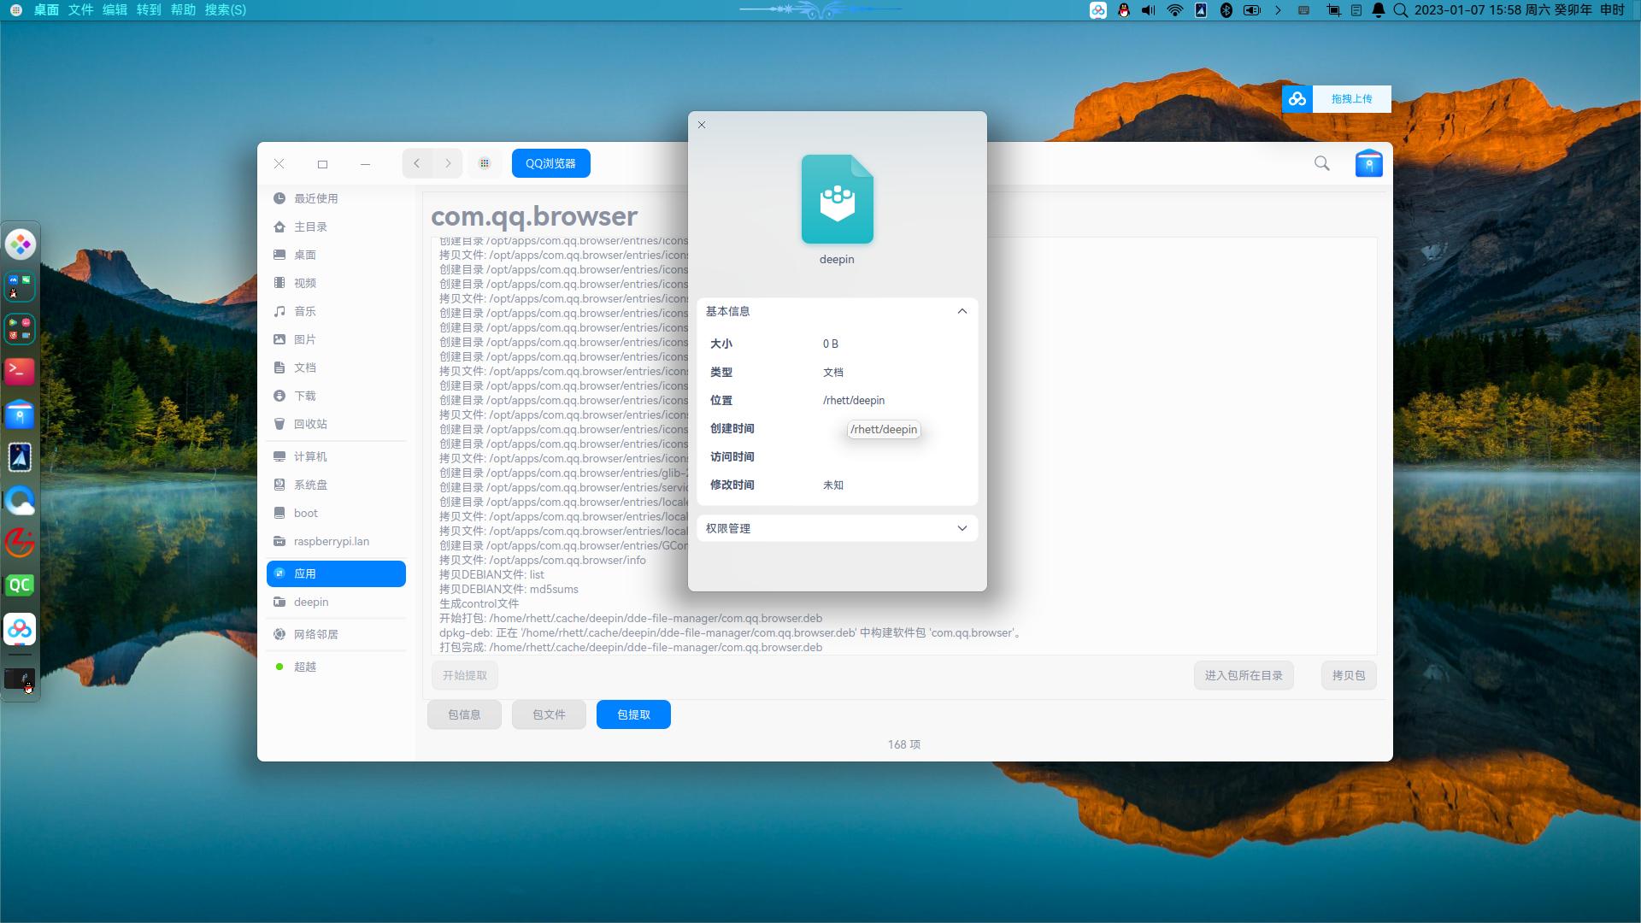
Task: Open the volume icon in system tray
Action: point(1149,10)
